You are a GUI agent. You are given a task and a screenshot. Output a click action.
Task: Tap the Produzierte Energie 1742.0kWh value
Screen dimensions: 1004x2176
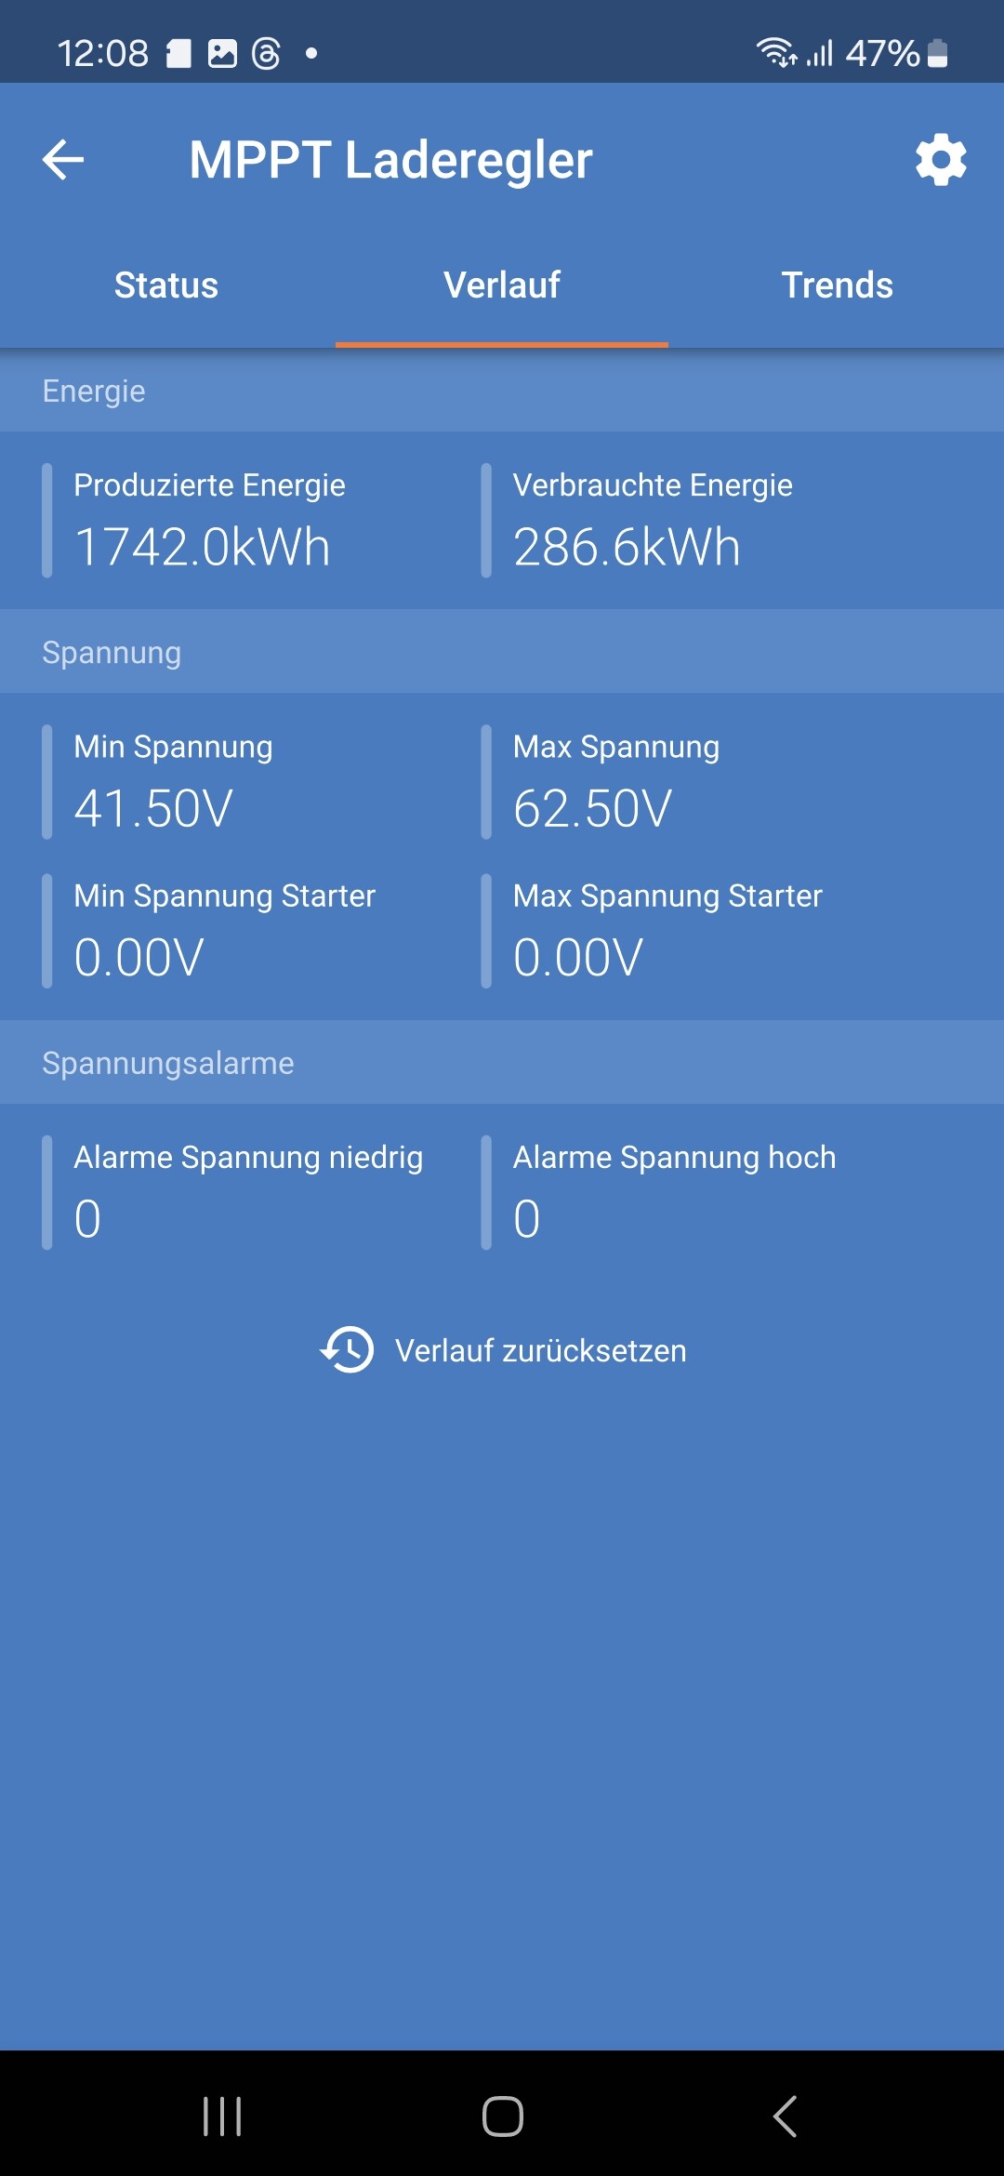click(x=202, y=547)
